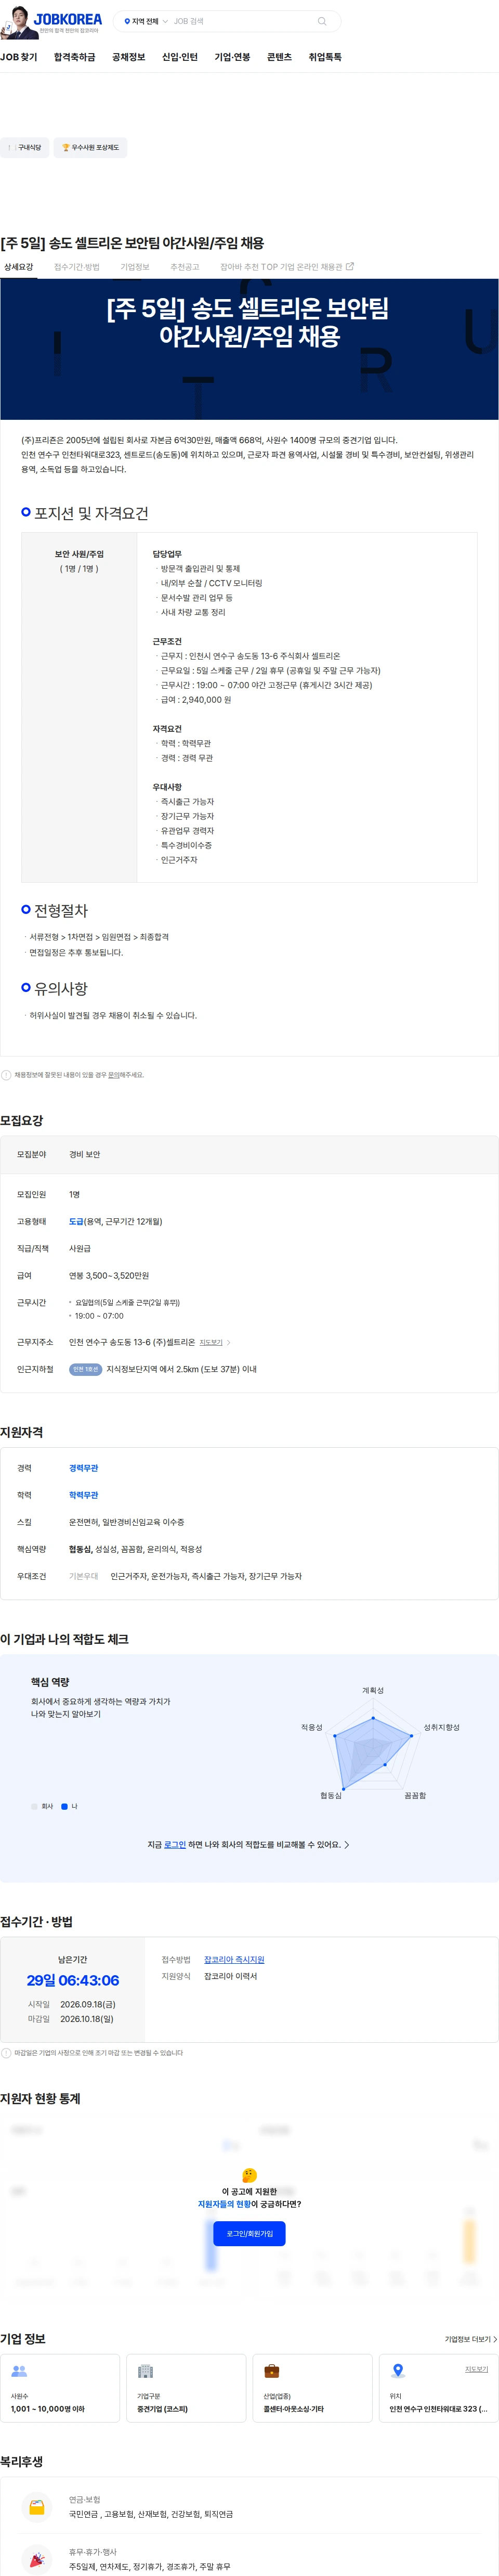This screenshot has height=2576, width=499.
Task: Open the 신입·인턴 menu
Action: [x=180, y=57]
